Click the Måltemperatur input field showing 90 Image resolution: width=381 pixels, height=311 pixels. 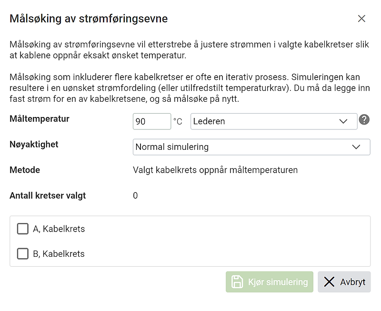(x=151, y=121)
